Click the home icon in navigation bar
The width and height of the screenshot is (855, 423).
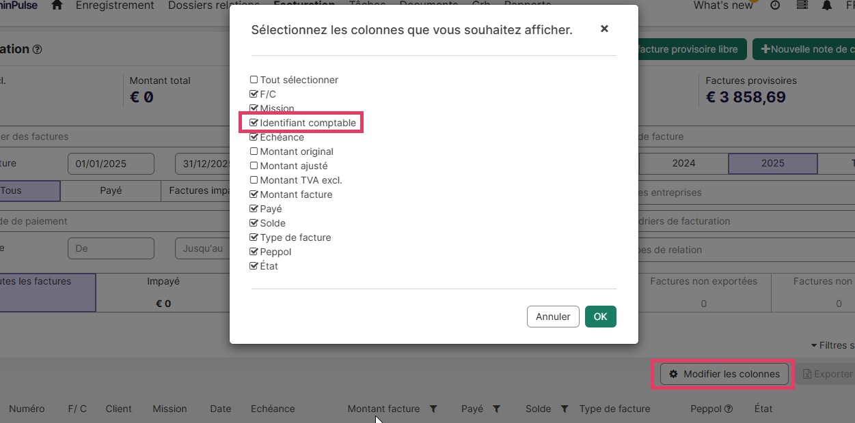click(57, 5)
